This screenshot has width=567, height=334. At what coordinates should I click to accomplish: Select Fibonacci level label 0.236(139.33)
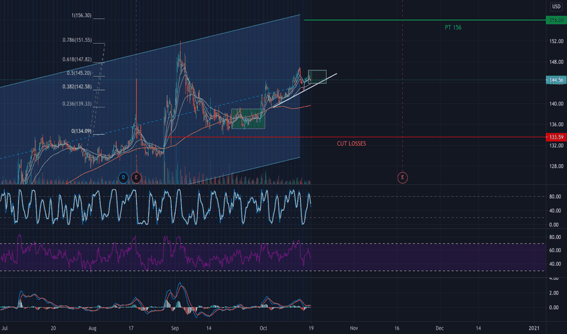pyautogui.click(x=77, y=104)
